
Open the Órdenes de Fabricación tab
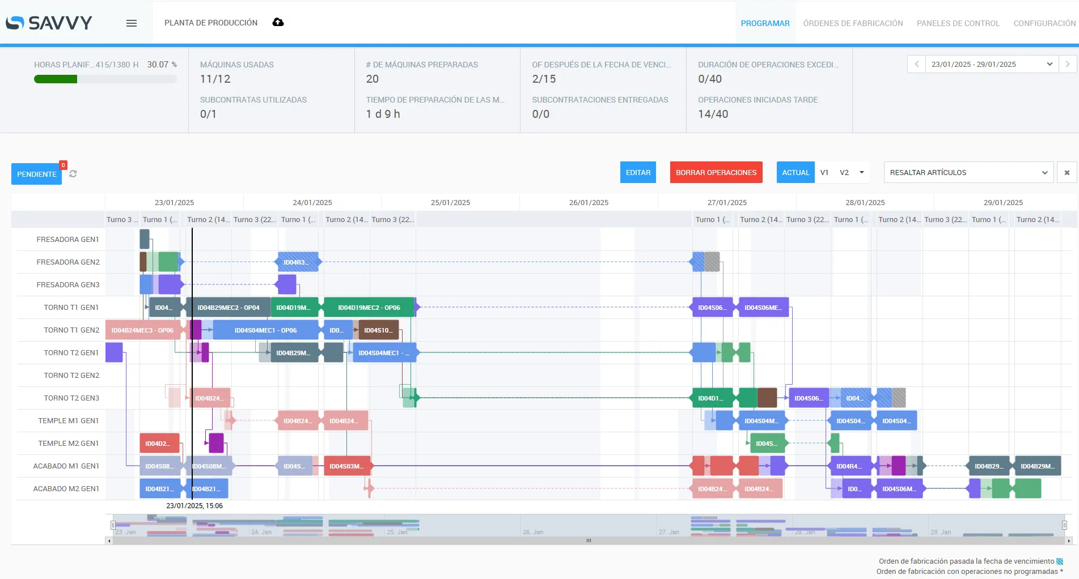(853, 23)
